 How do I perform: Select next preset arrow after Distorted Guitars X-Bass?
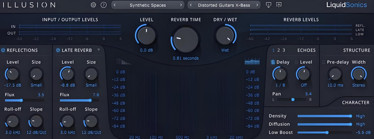point(257,5)
